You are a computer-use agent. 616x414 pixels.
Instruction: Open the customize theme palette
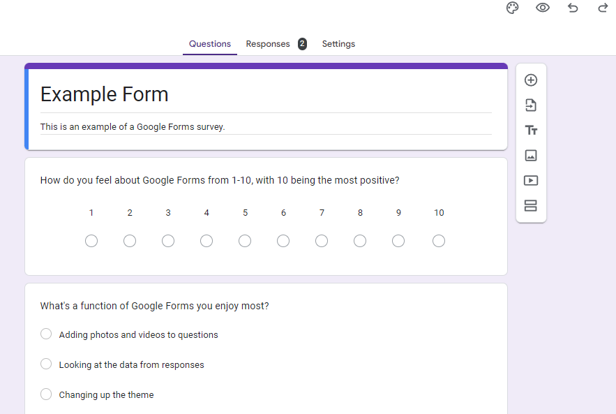tap(513, 8)
